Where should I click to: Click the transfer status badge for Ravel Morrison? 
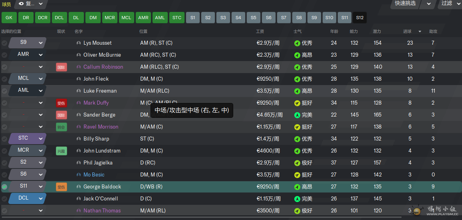[61, 127]
